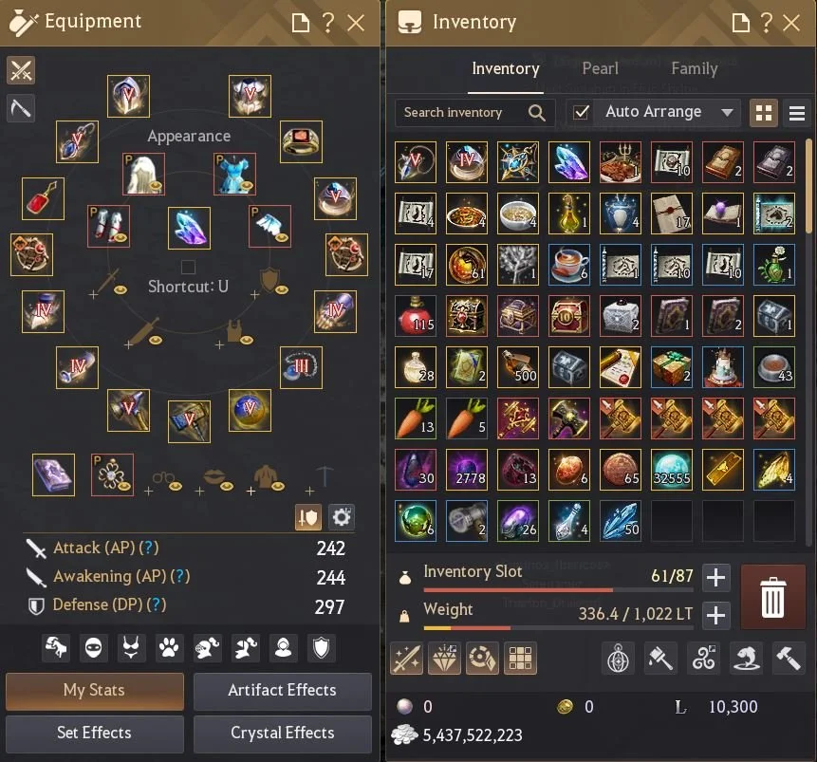Toggle the Auto Arrange checkbox
Viewport: 817px width, 762px height.
tap(581, 112)
